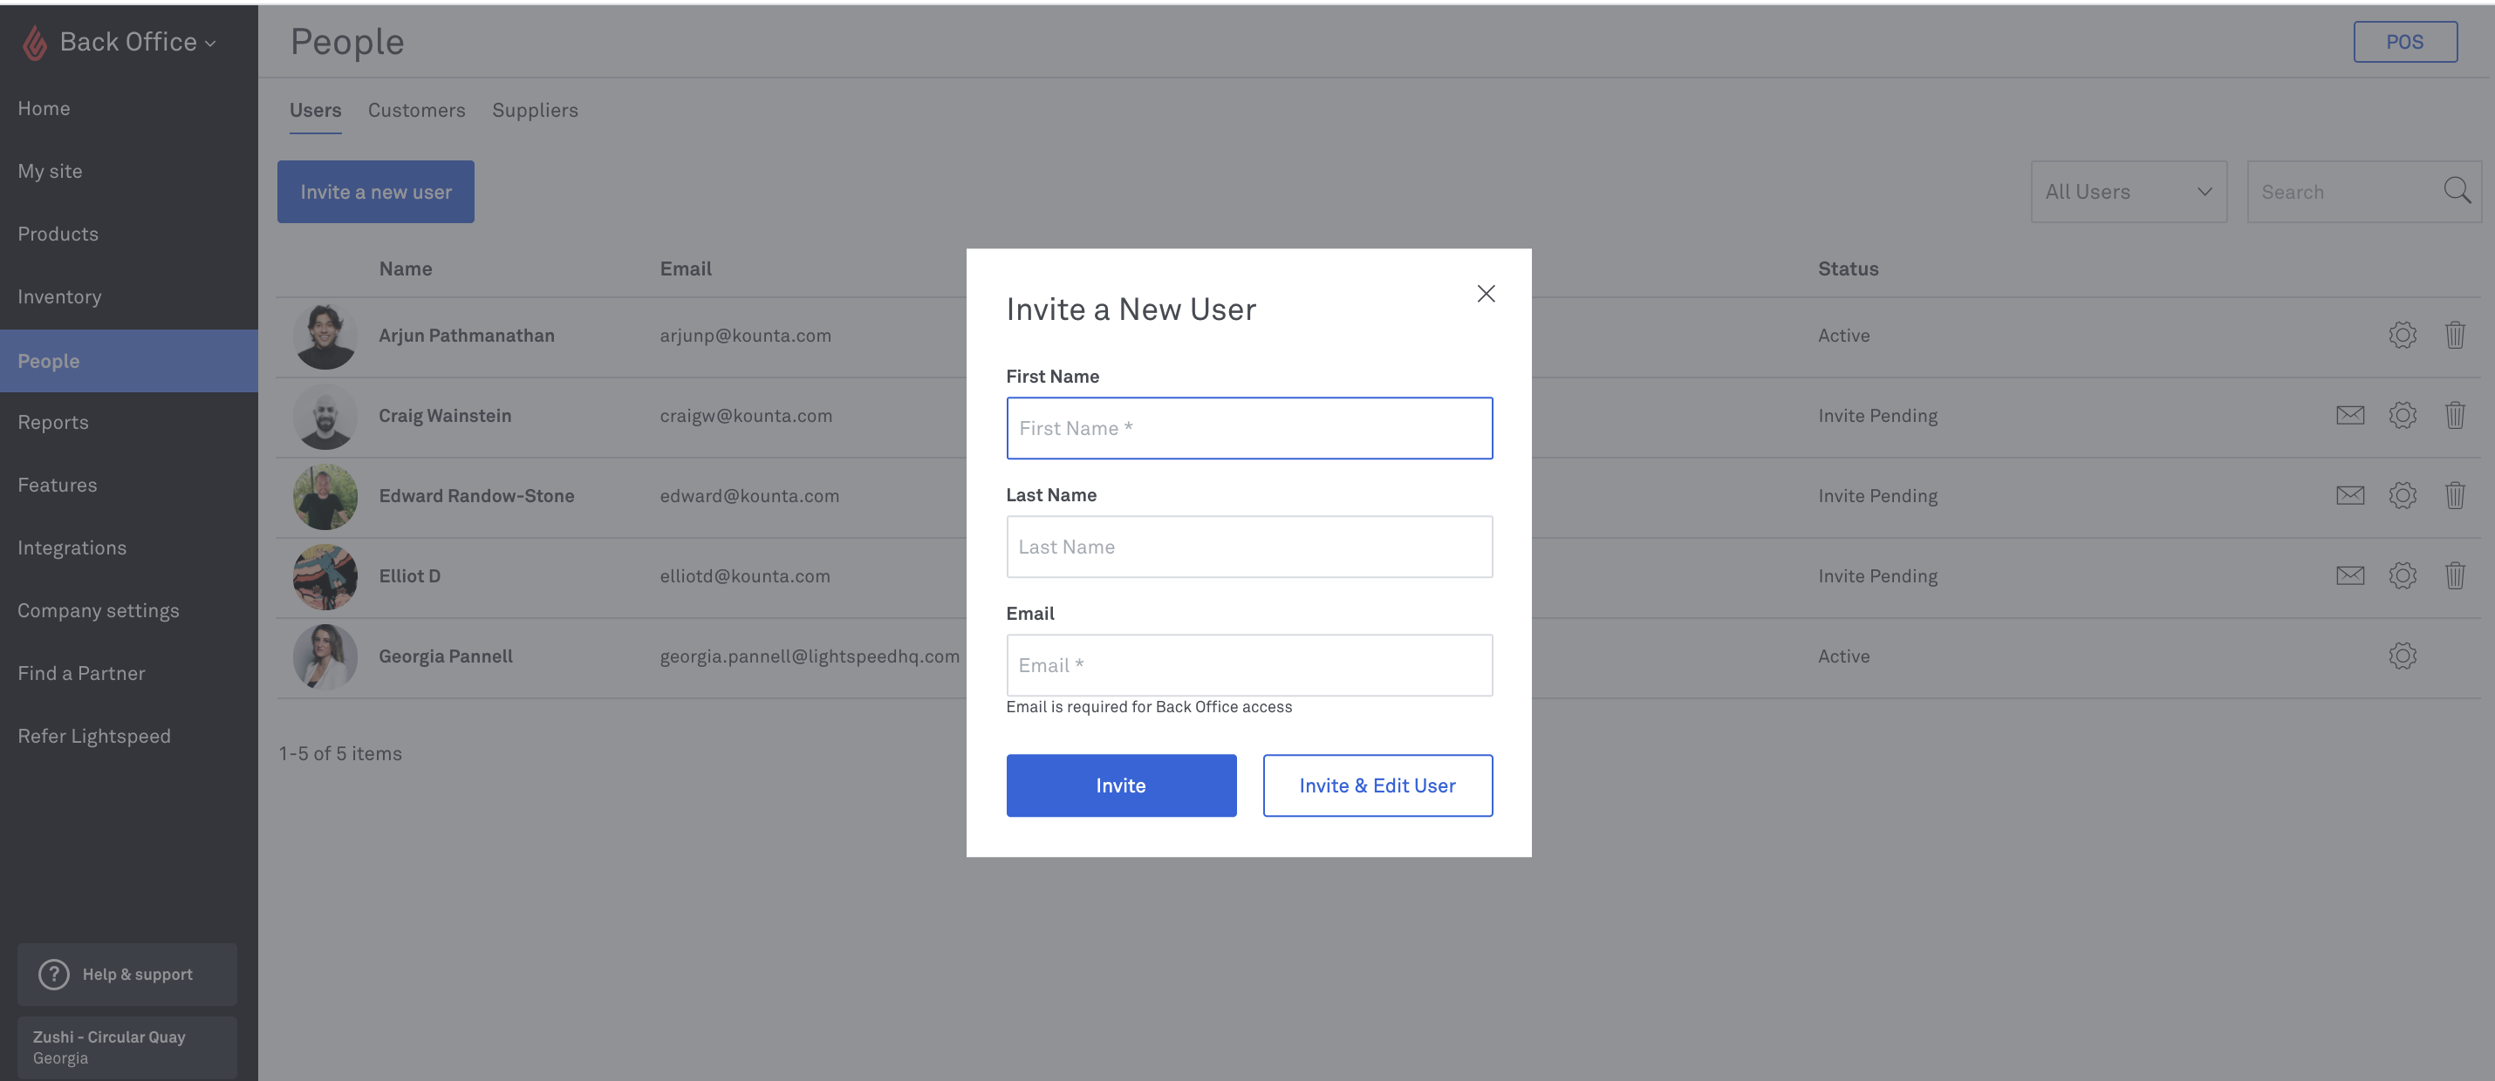Viewport: 2495px width, 1081px height.
Task: Go to Home in sidebar
Action: (x=44, y=109)
